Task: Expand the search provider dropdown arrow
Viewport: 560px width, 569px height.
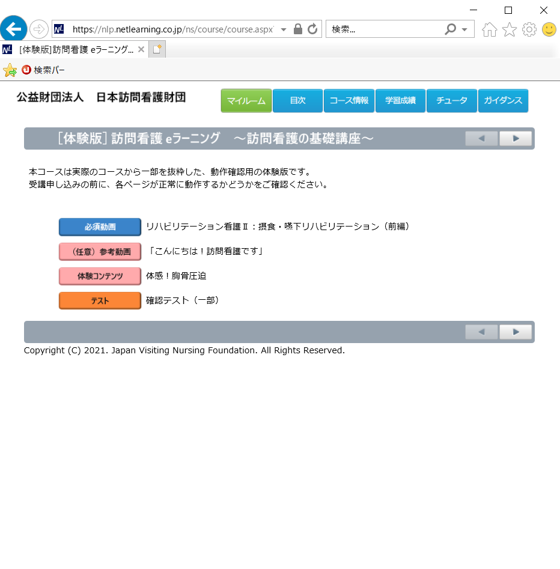Action: 464,29
